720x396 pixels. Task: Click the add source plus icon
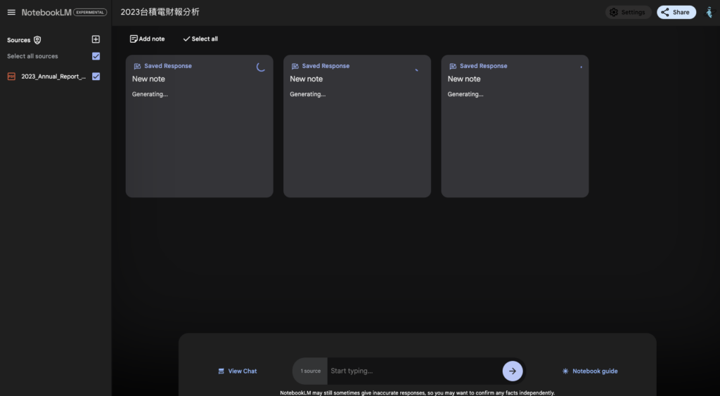96,40
